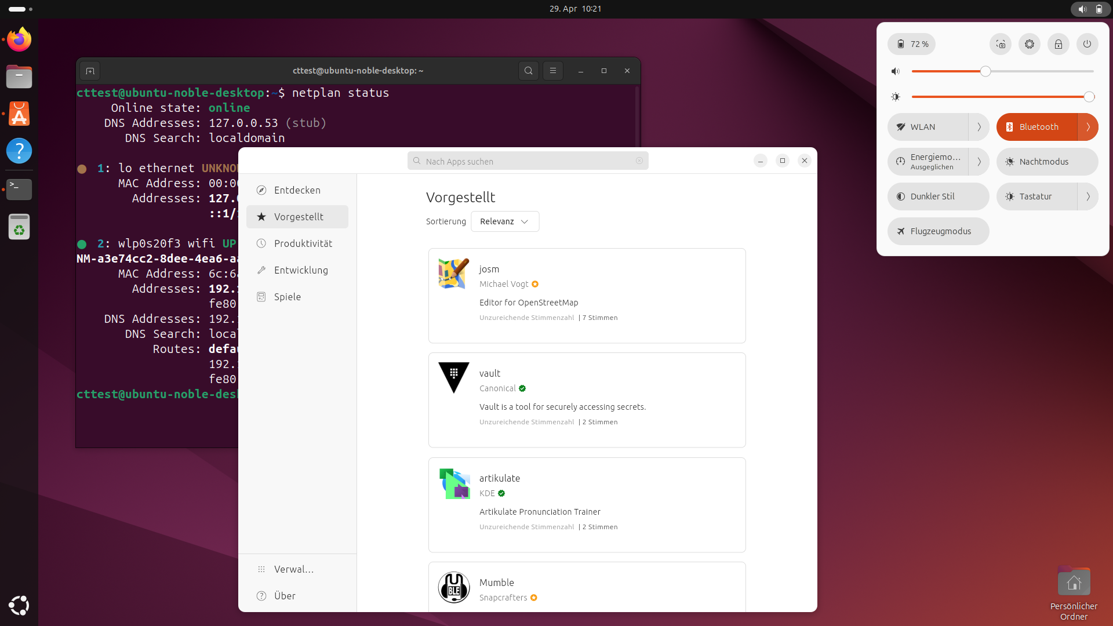Toggle Bluetooth off
The width and height of the screenshot is (1113, 626).
[1037, 127]
